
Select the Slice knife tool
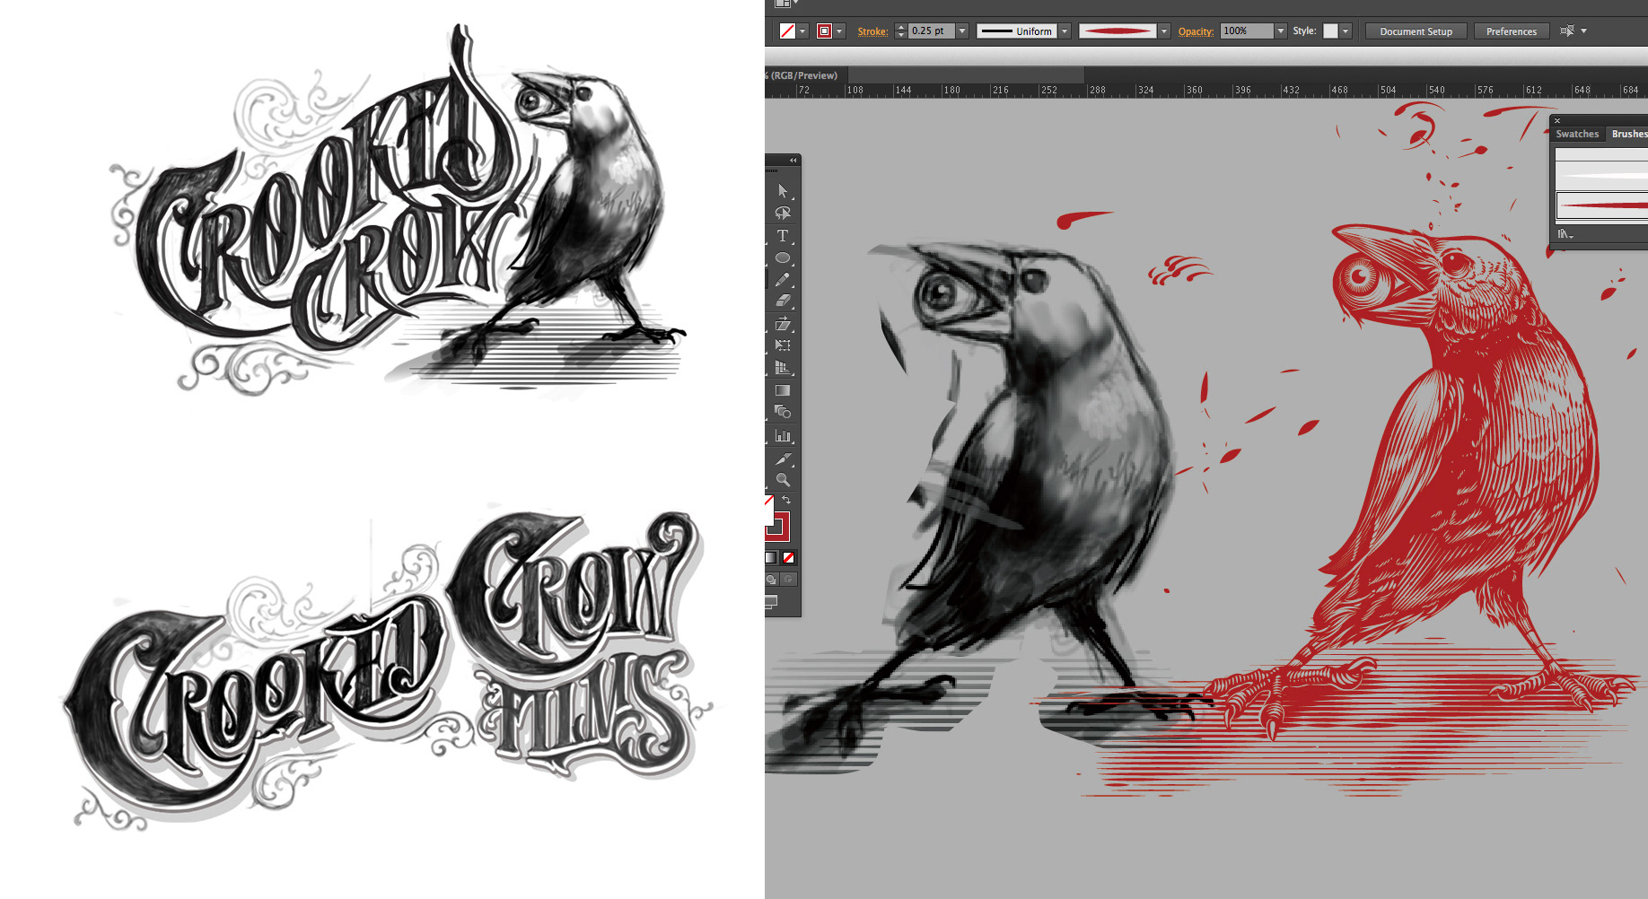click(x=783, y=458)
